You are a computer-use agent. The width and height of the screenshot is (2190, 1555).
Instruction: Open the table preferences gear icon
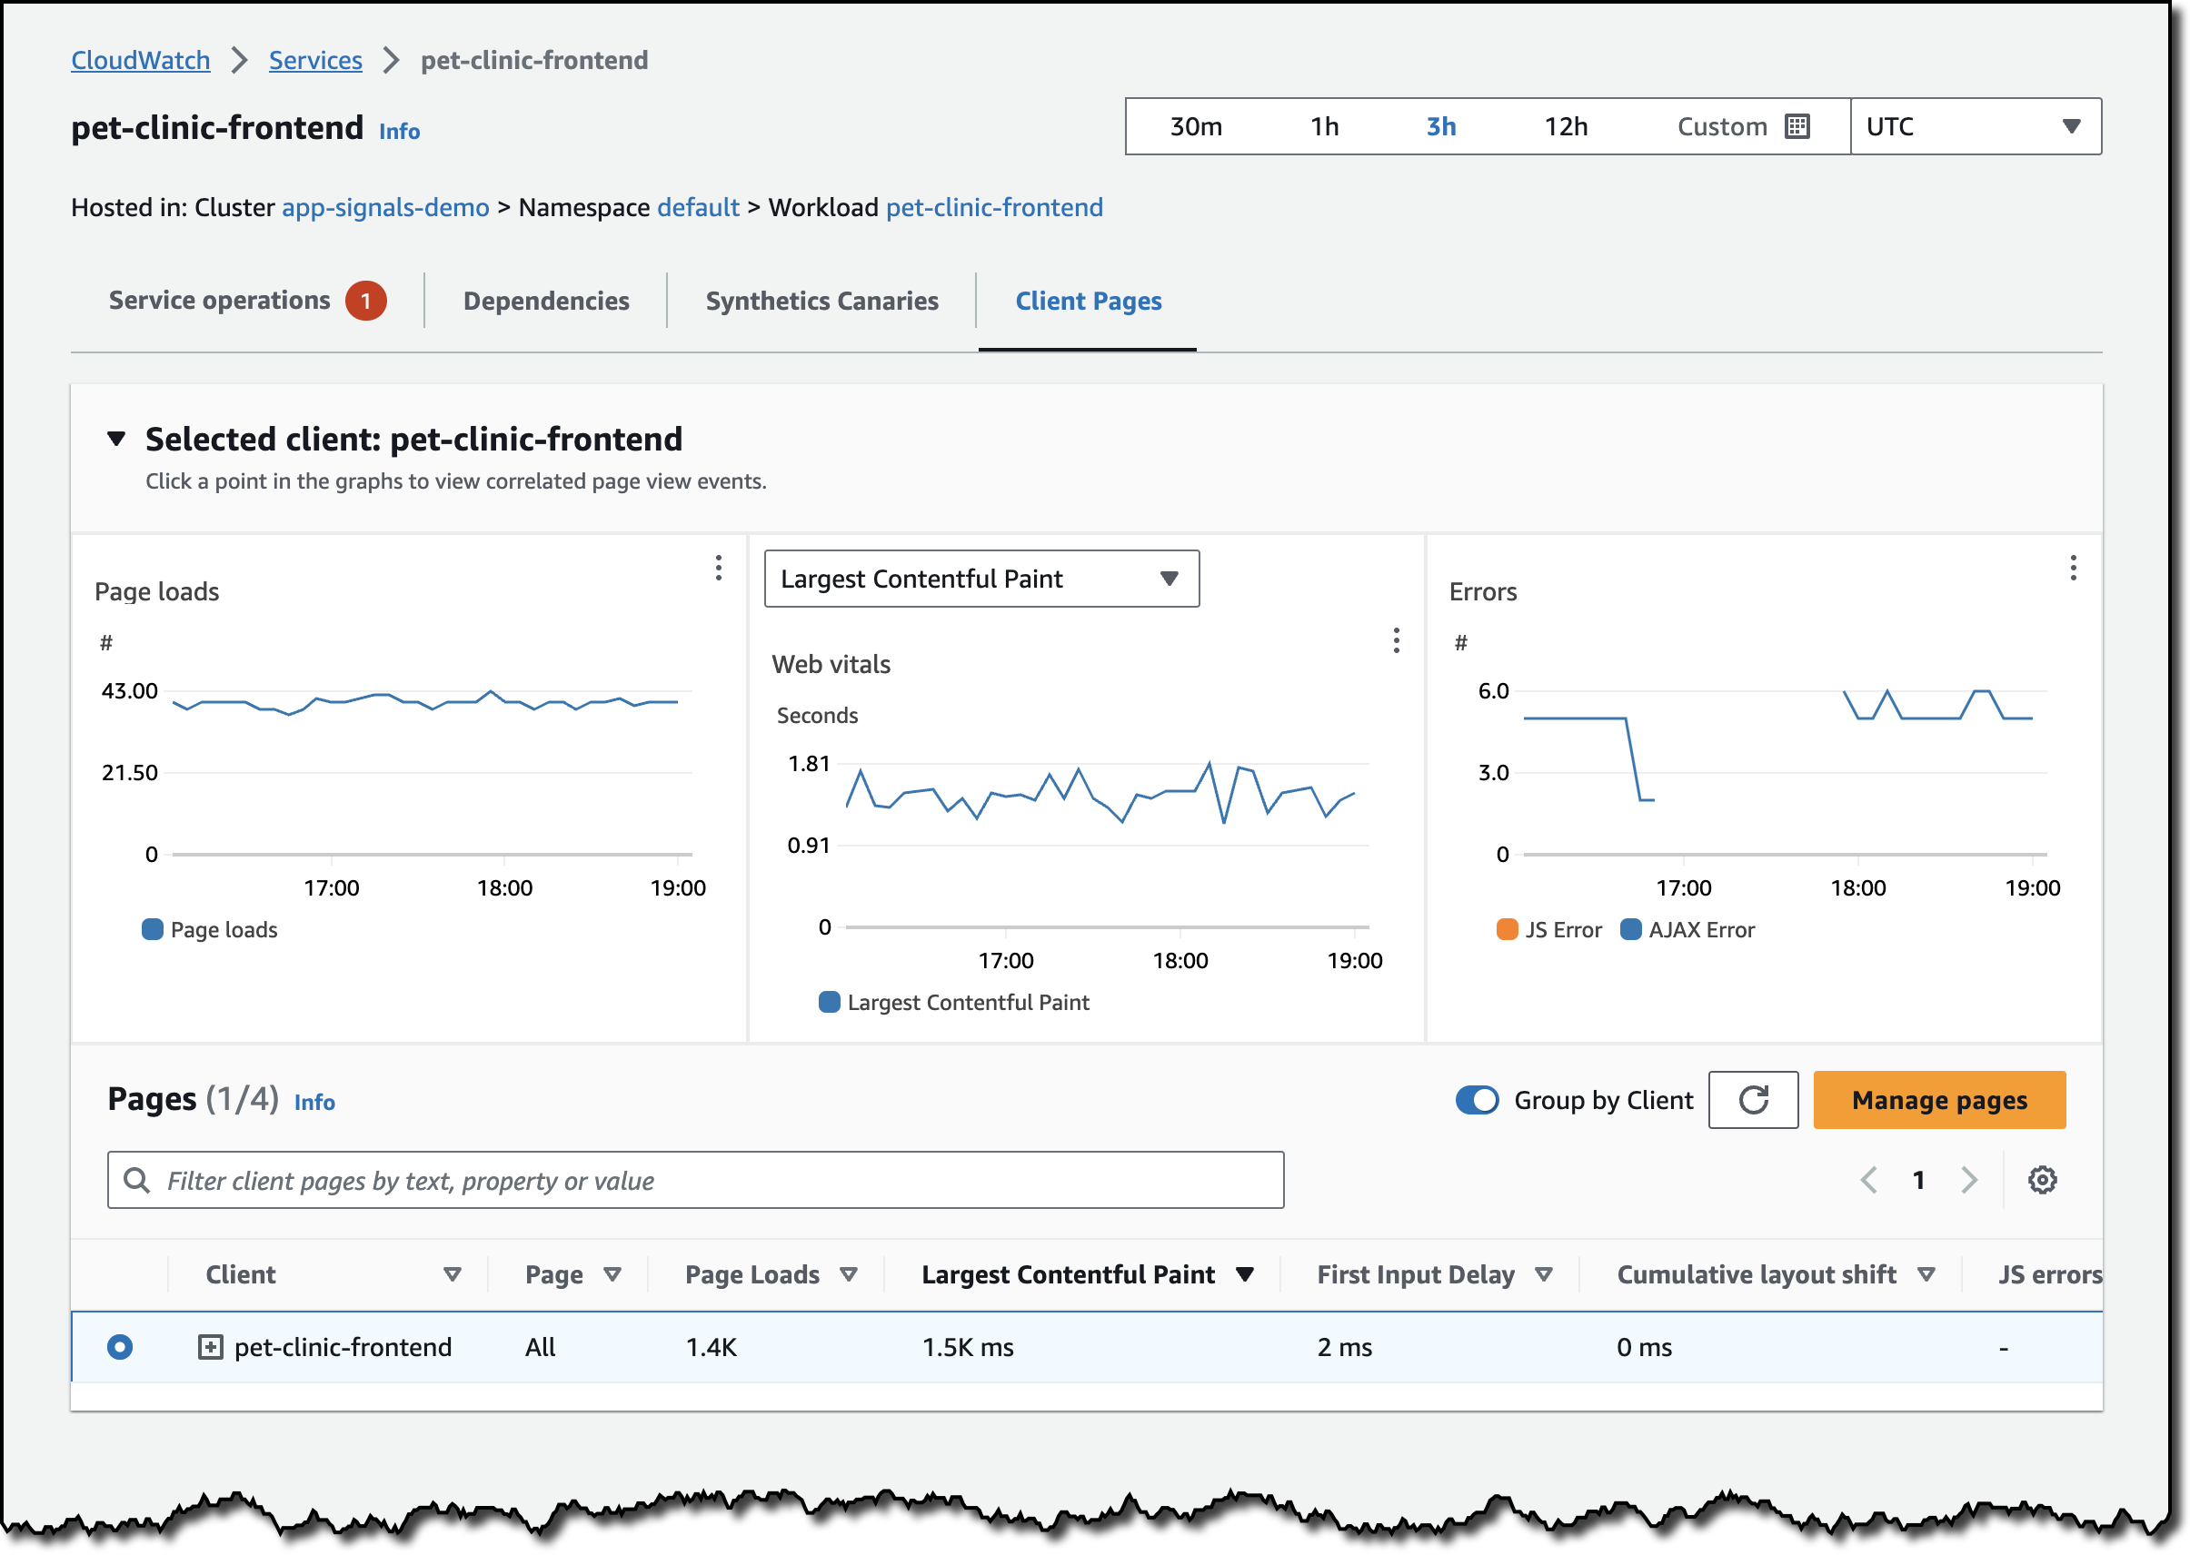2042,1180
